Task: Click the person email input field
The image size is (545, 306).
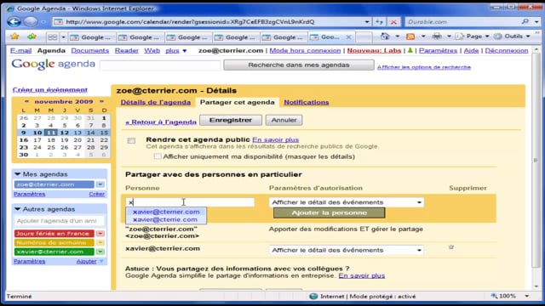Action: click(x=190, y=202)
